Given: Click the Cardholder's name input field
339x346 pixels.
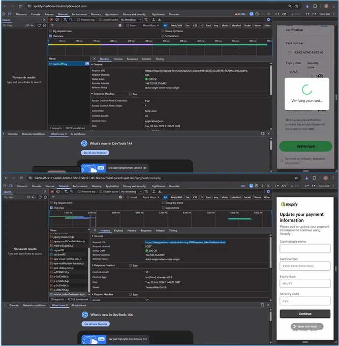Looking at the screenshot, I should pos(305,248).
